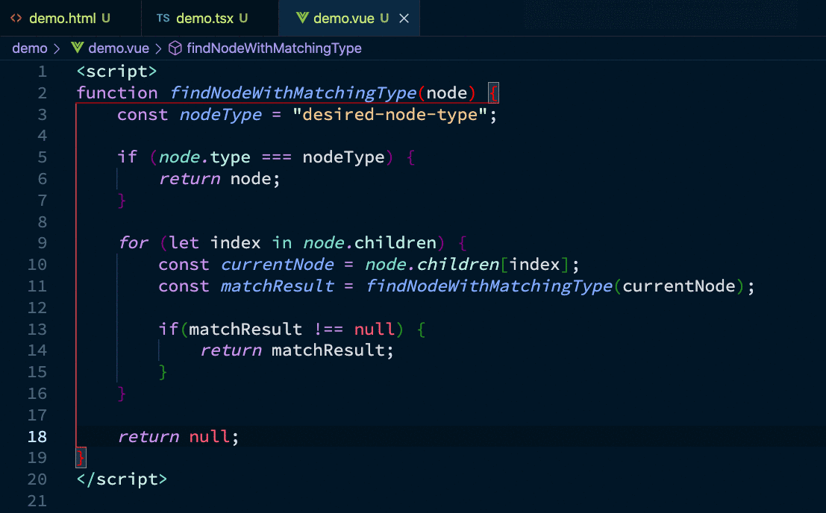Click line number 18 in gutter
This screenshot has height=513, width=826.
click(x=37, y=436)
